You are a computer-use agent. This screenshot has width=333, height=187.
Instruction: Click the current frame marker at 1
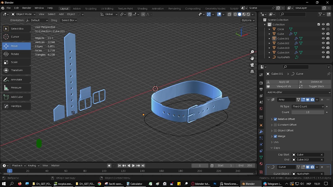[x=10, y=171]
